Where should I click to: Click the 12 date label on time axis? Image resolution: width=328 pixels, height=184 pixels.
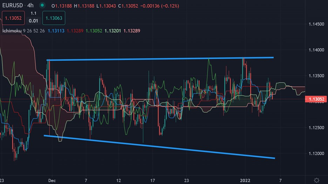click(118, 181)
